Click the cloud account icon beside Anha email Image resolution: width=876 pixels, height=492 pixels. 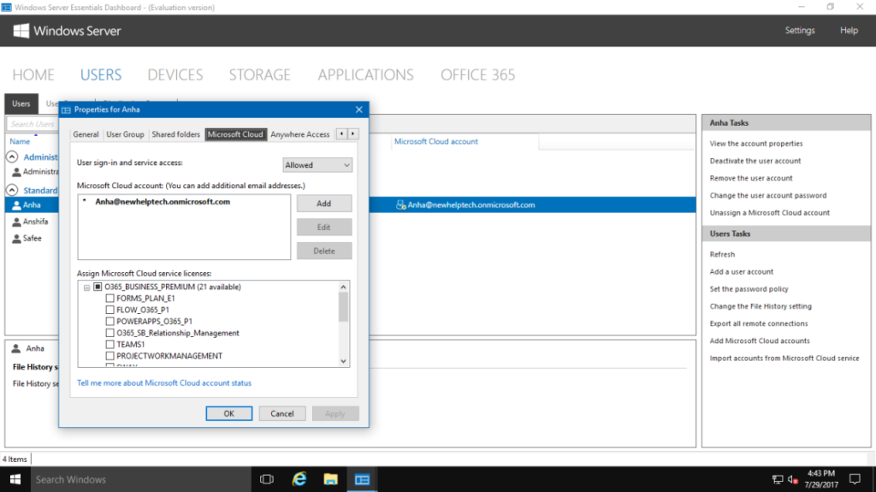400,205
